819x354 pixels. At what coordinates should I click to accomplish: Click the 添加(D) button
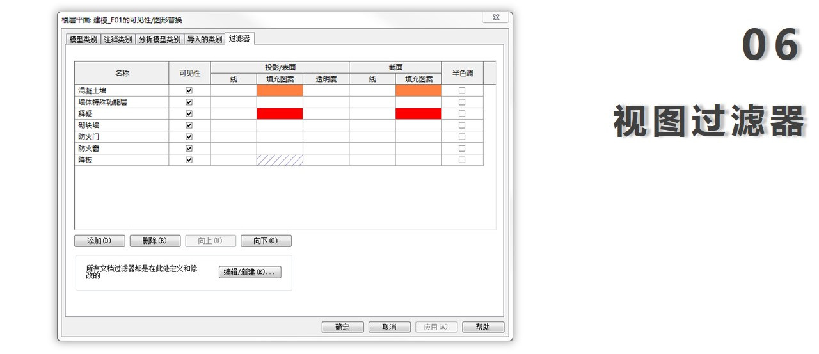(x=99, y=241)
